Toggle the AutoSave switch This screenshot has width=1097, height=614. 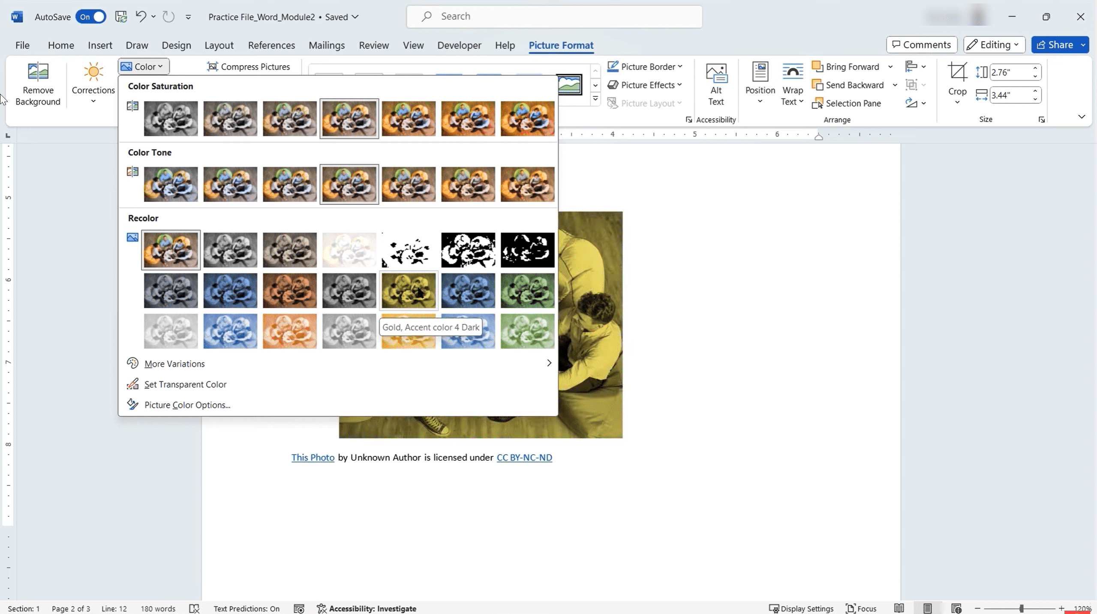[x=90, y=17]
